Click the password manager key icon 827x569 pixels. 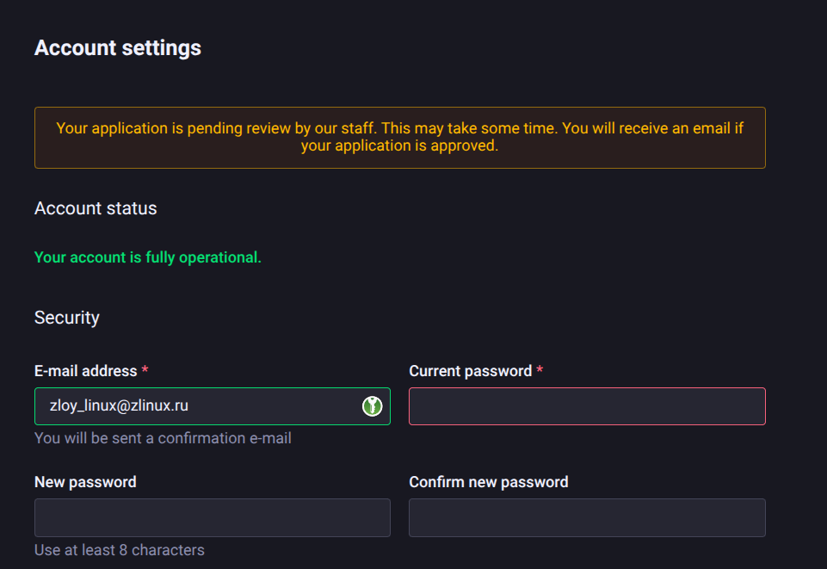372,406
